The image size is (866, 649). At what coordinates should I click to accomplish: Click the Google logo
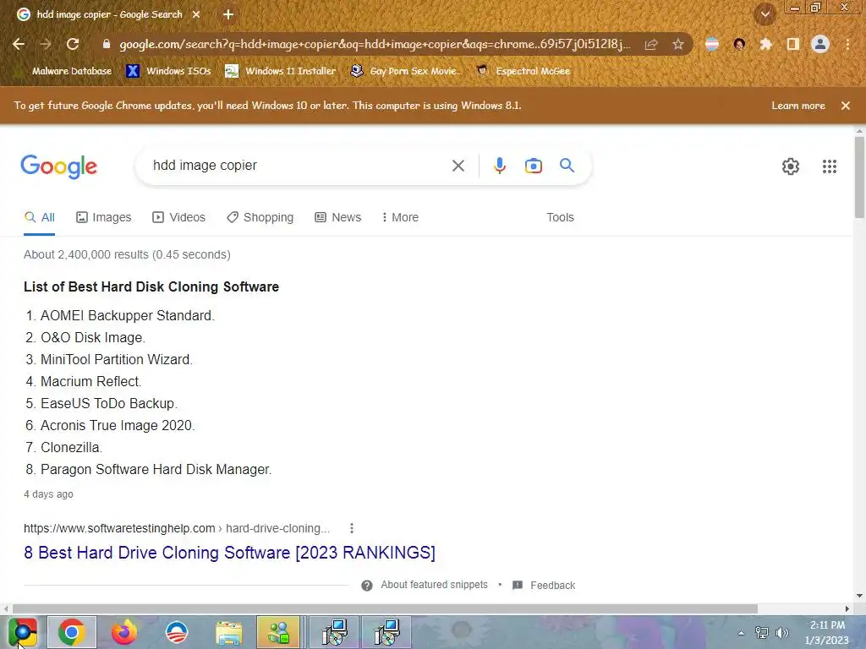coord(58,166)
